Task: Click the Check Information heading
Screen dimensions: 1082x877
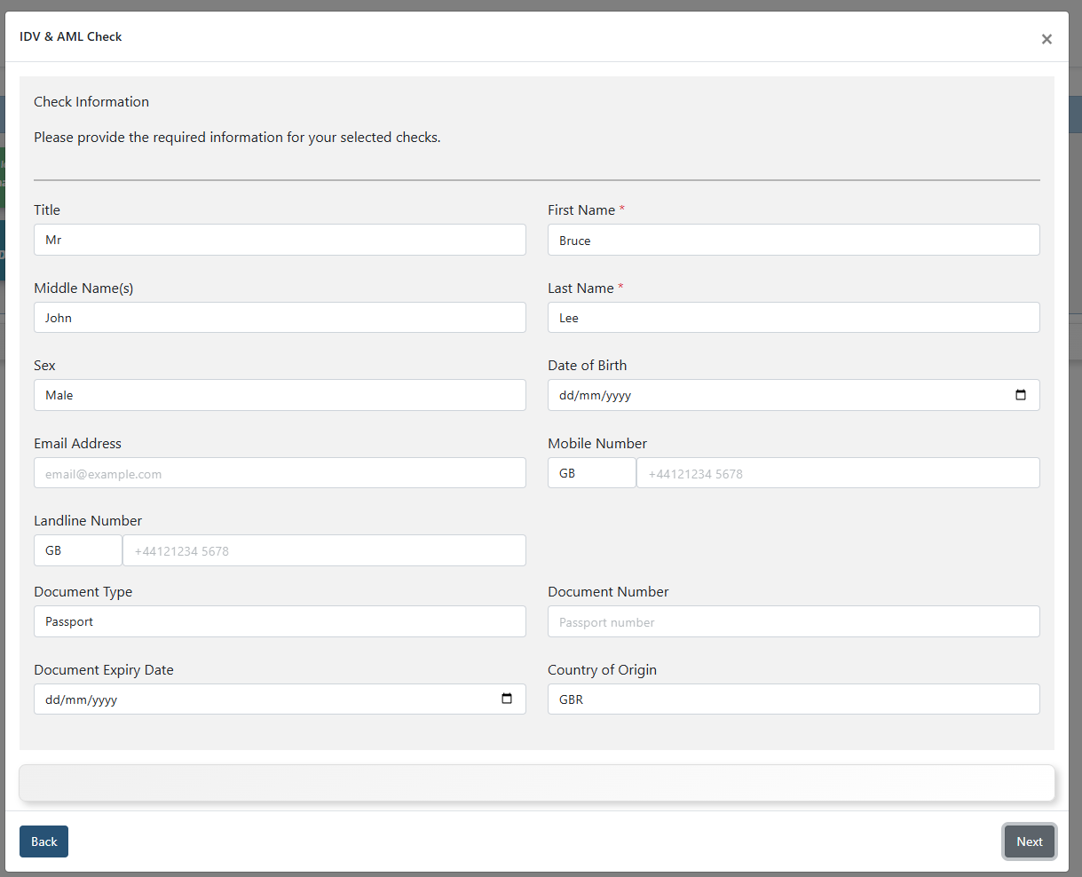Action: (x=91, y=101)
